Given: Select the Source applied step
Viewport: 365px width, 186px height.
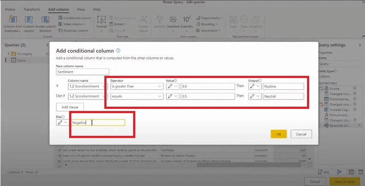Looking at the screenshot, I should pos(334,88).
